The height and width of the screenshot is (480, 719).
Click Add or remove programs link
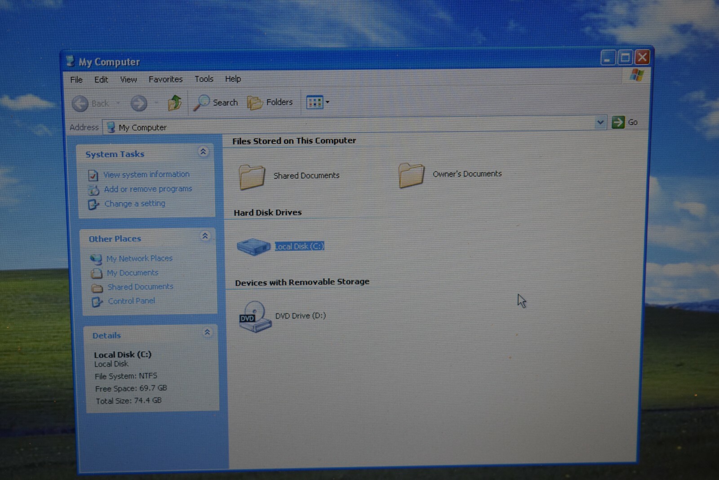click(x=148, y=189)
